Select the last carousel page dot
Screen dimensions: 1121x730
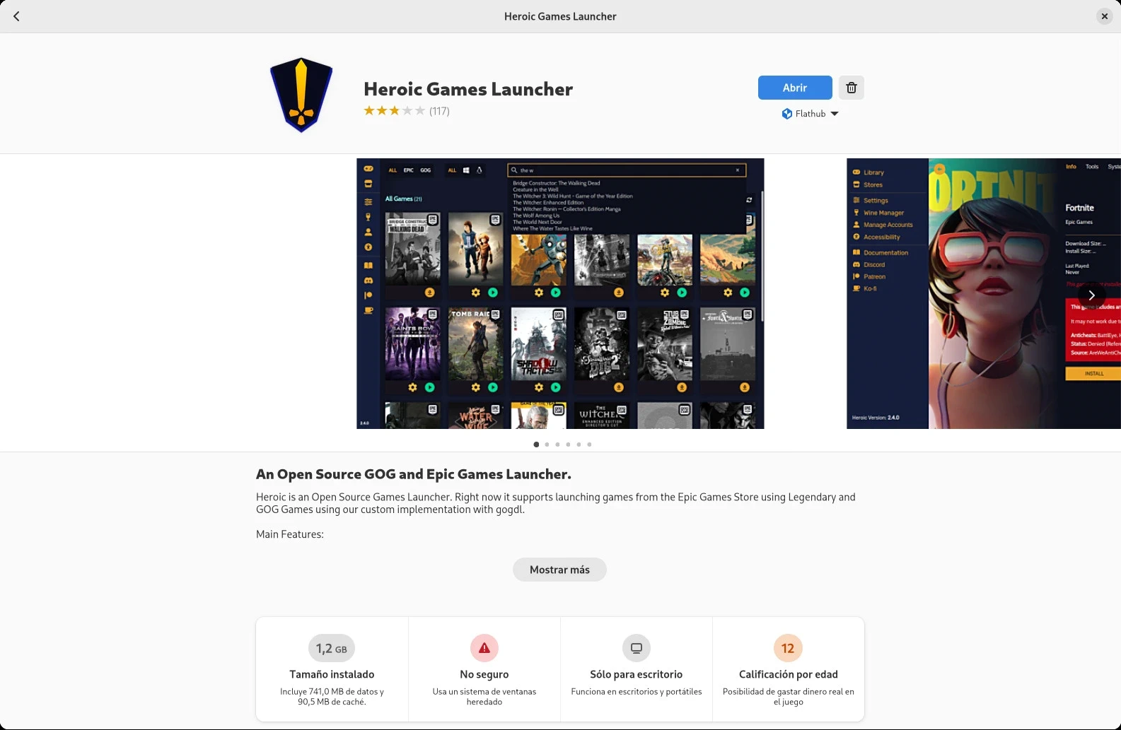pyautogui.click(x=589, y=445)
